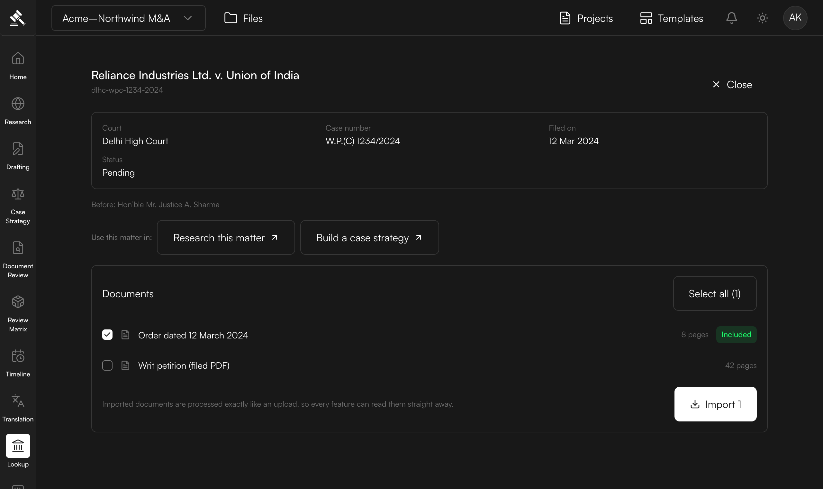This screenshot has width=823, height=489.
Task: Click the Pending status value
Action: click(x=119, y=173)
